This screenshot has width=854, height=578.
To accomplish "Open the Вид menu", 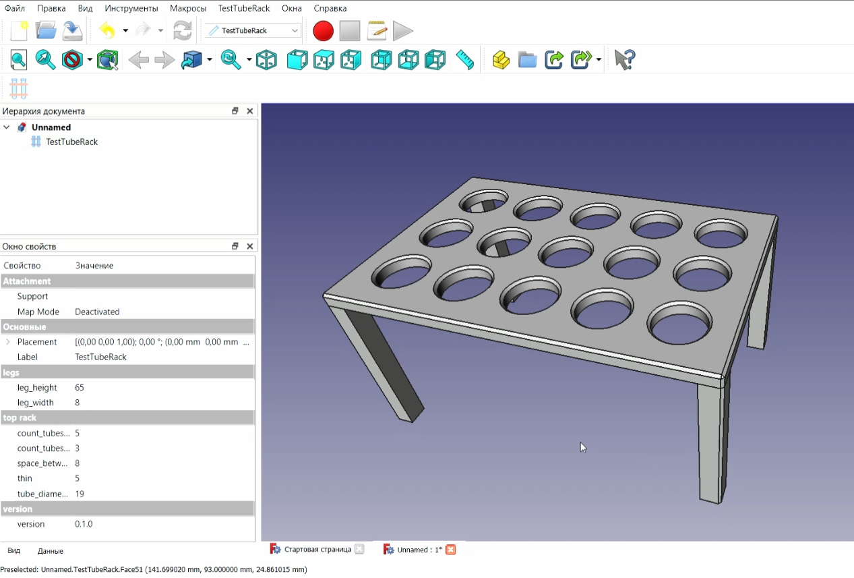I will point(85,8).
